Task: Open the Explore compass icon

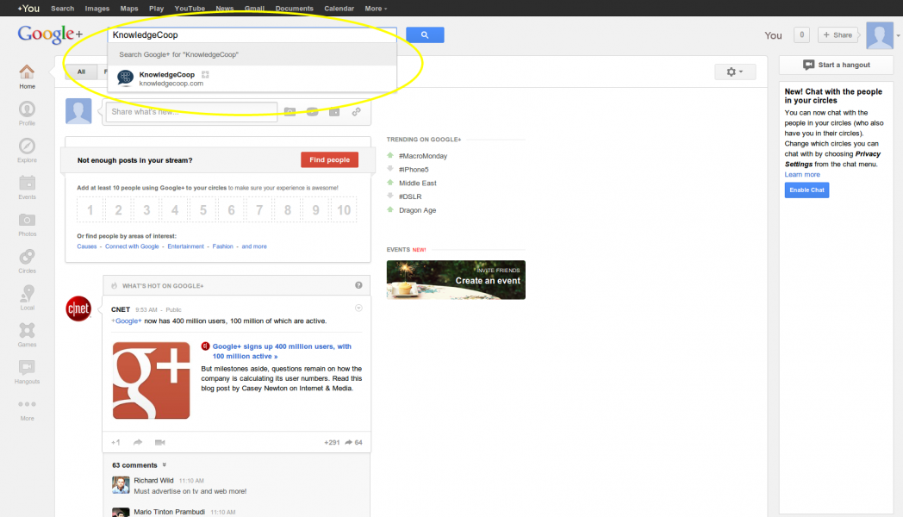Action: click(x=27, y=147)
